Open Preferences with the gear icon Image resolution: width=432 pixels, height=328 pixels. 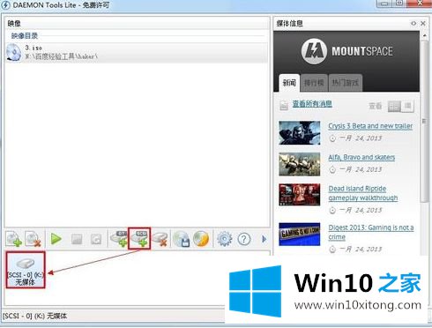pos(225,239)
